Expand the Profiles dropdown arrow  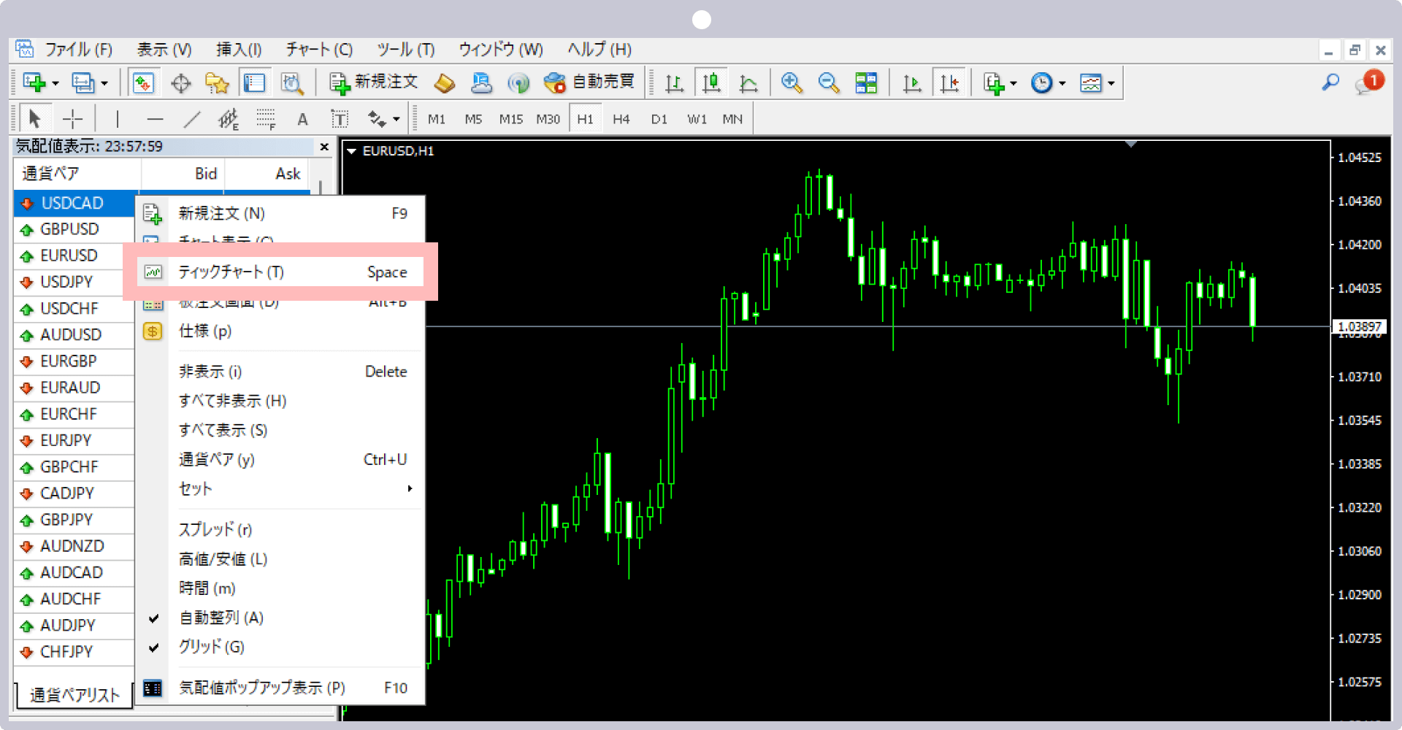[x=104, y=83]
